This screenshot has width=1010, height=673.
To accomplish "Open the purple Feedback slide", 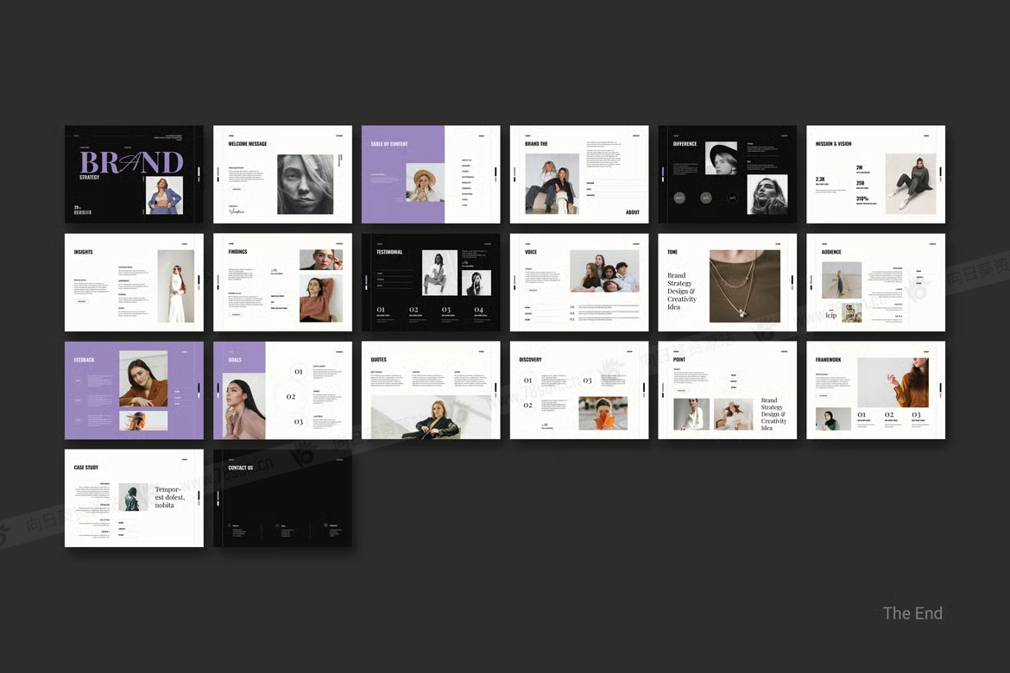I will [134, 390].
